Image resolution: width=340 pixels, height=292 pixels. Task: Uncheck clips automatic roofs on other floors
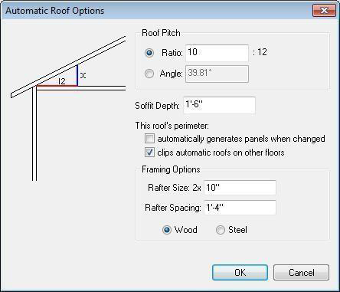click(x=149, y=153)
